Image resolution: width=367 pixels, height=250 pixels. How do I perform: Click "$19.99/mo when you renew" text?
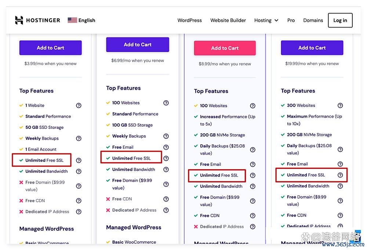tap(312, 64)
